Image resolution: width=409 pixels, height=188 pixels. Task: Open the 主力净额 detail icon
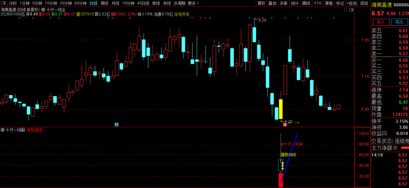click(x=395, y=148)
